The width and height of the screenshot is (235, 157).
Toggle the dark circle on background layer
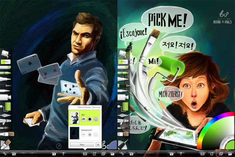pos(90,135)
